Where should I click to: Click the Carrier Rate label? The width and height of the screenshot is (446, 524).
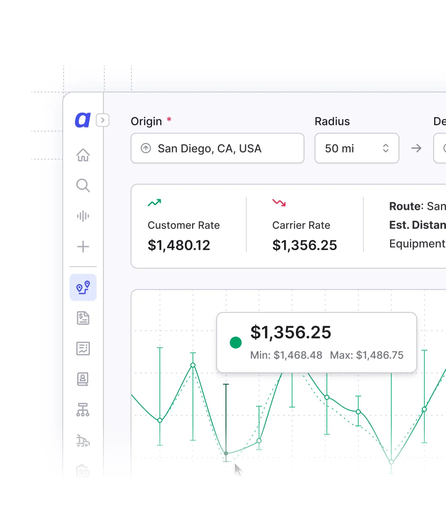pos(301,225)
